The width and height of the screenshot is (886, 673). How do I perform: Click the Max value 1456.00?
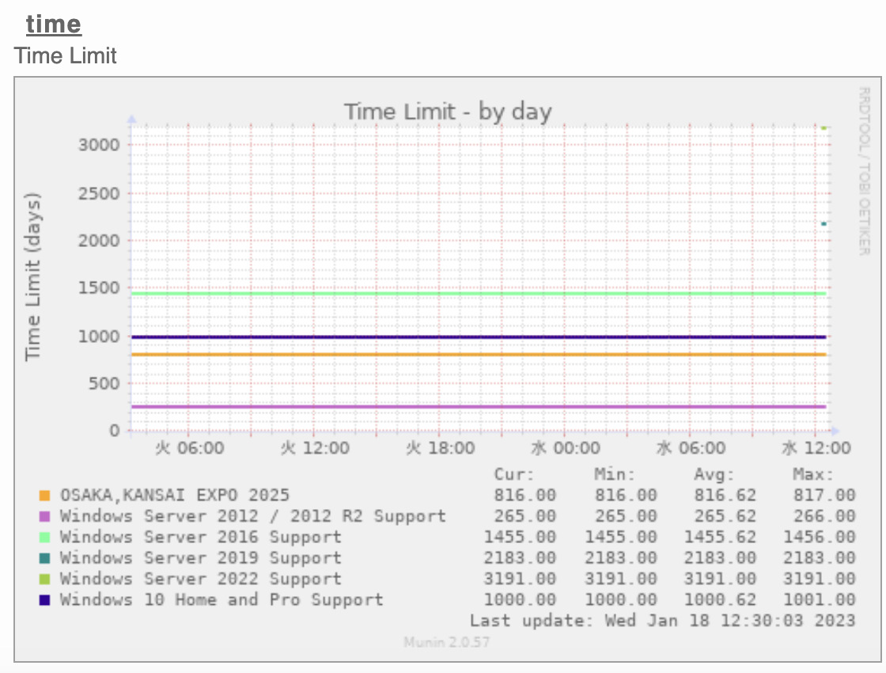pos(820,538)
